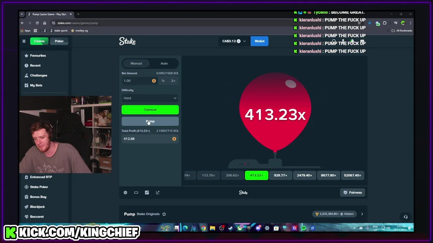Open the game settings gear icon
The height and width of the screenshot is (243, 433).
pos(125,192)
